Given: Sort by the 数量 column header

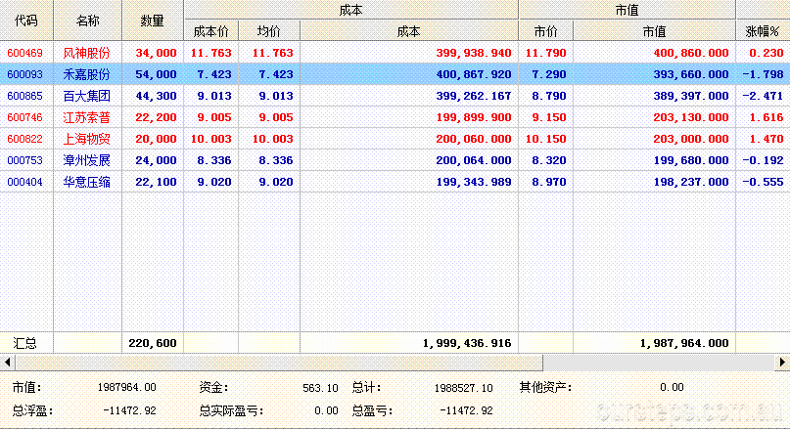Looking at the screenshot, I should [153, 21].
